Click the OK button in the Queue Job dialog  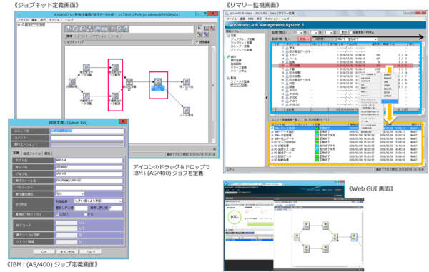[x=44, y=252]
